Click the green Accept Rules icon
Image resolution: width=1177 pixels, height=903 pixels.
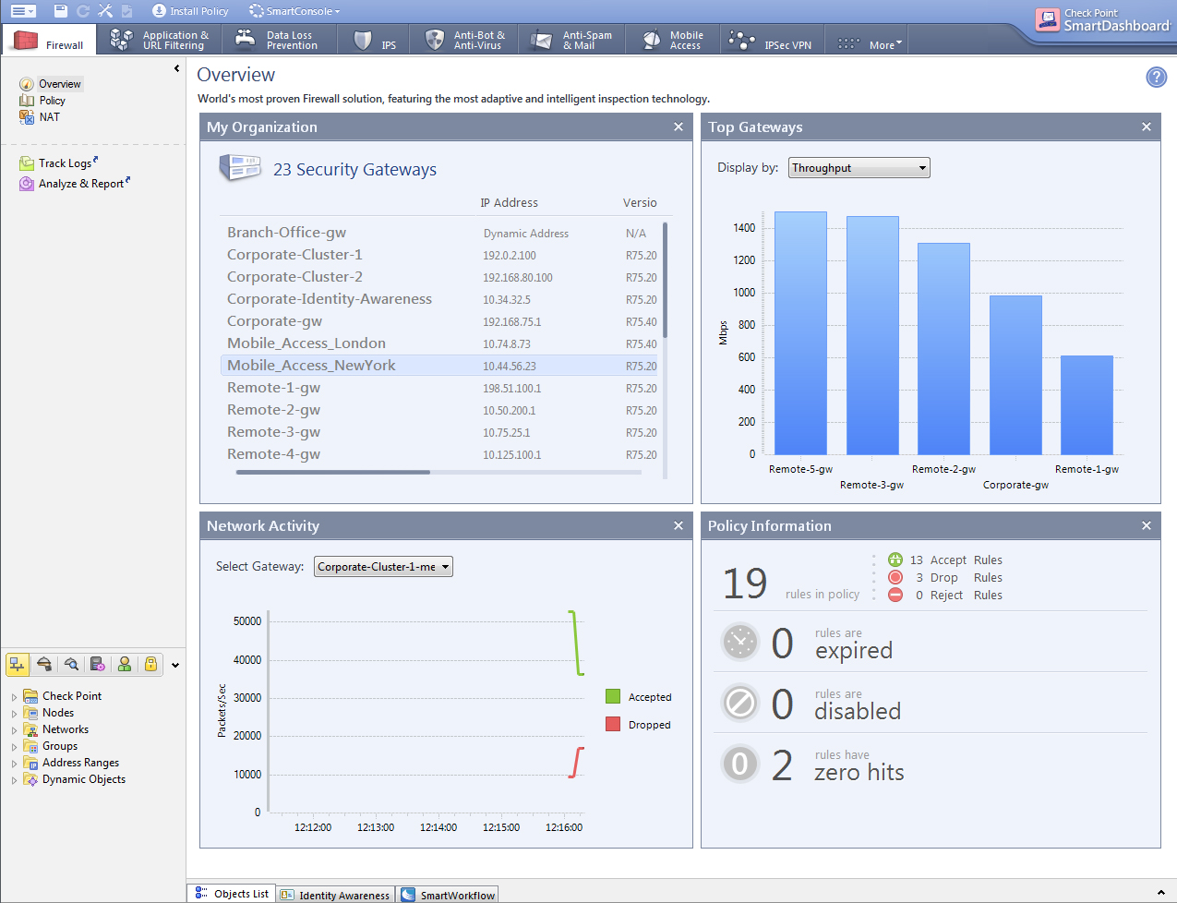895,560
